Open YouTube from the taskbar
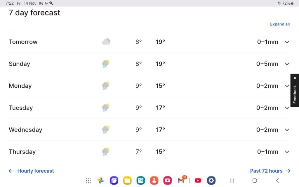 (198, 181)
